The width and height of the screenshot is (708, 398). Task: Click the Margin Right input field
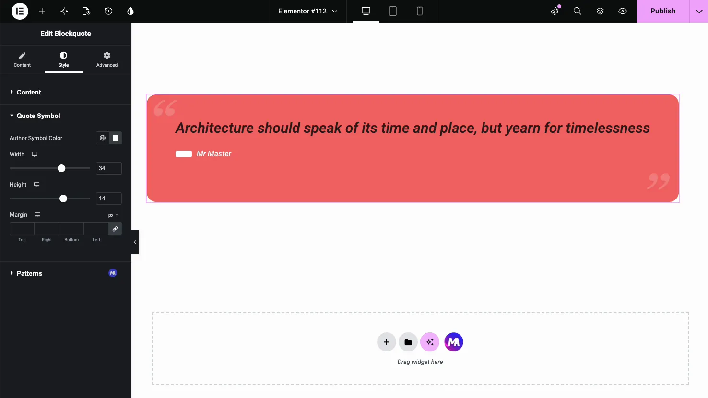47,229
